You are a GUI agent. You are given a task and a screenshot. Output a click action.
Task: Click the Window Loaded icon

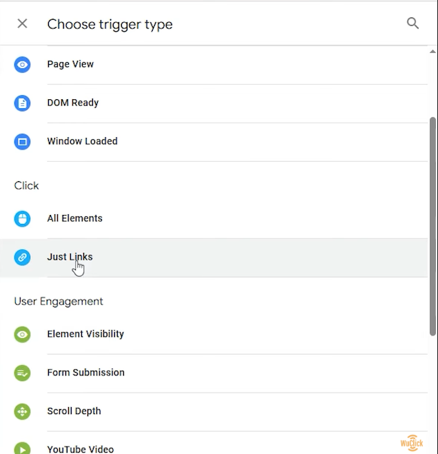tap(22, 141)
